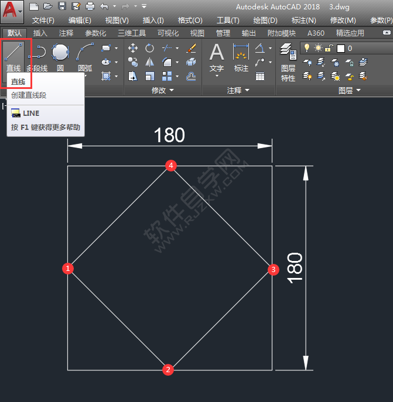Activate the Explode tool

(x=192, y=62)
